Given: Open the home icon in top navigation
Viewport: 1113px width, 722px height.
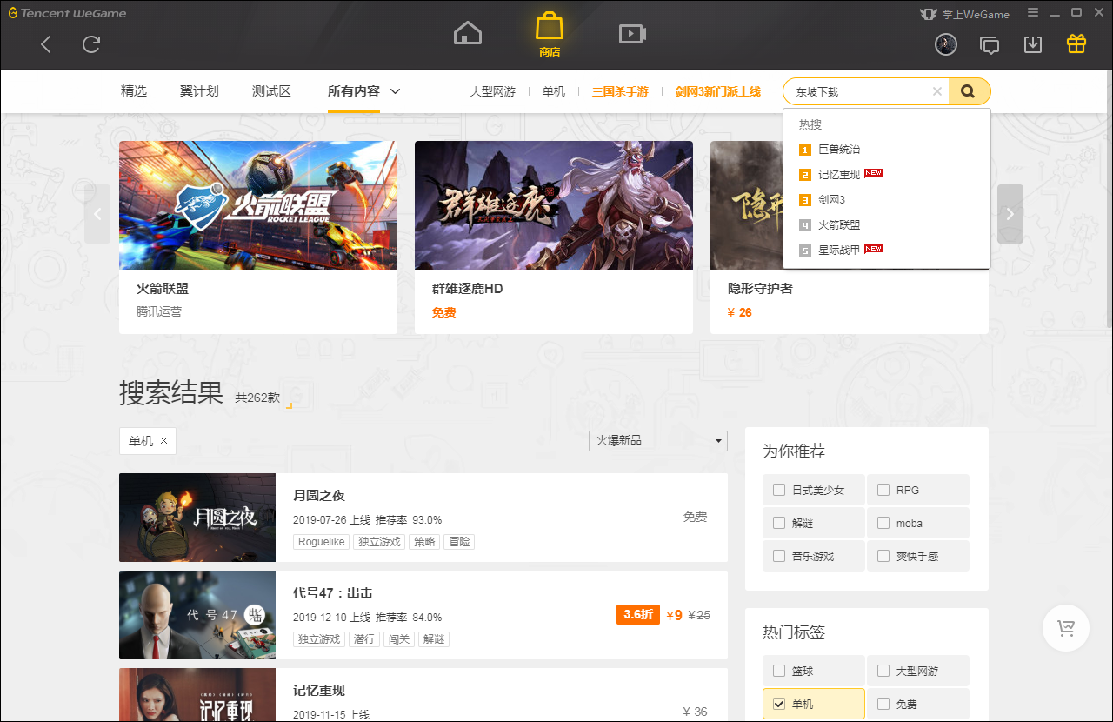Looking at the screenshot, I should pyautogui.click(x=468, y=34).
